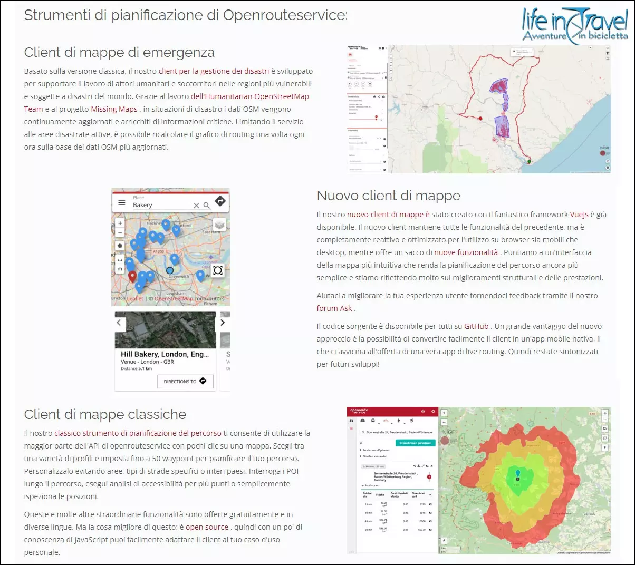Screen dimensions: 635x565
Task: Open the VueJs link
Action: pyautogui.click(x=579, y=215)
